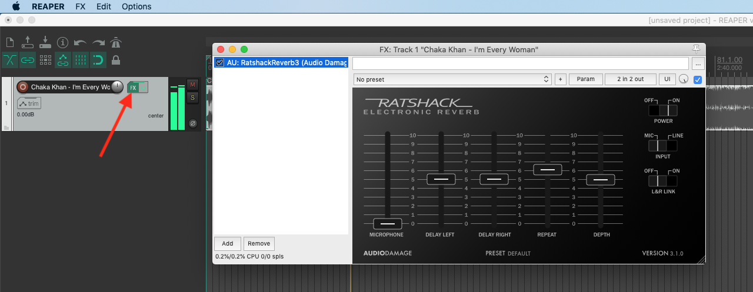Image resolution: width=753 pixels, height=292 pixels.
Task: Click the track 1 green level meters
Action: coord(177,107)
